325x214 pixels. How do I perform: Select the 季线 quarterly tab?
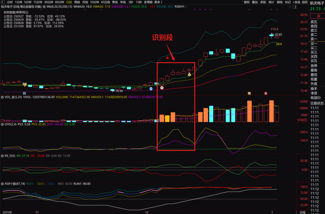[x=115, y=2]
